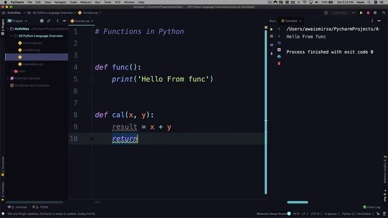The image size is (388, 218).
Task: Open UTF-8 encoding selector
Action: (316, 214)
